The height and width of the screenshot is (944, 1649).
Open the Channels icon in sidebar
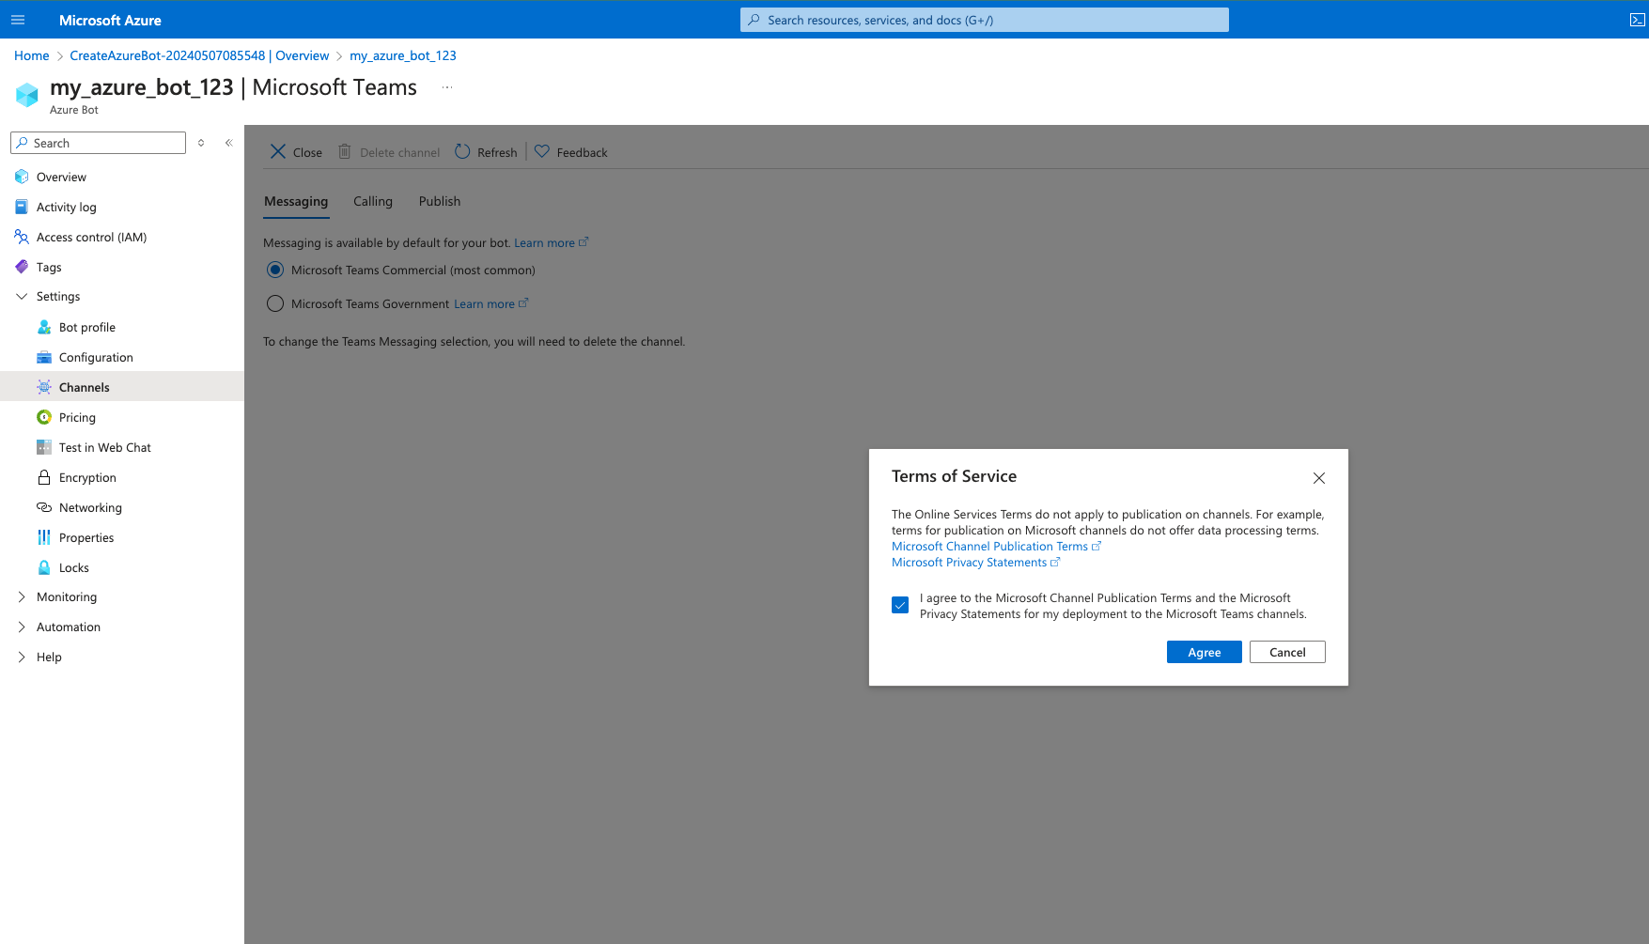tap(44, 387)
